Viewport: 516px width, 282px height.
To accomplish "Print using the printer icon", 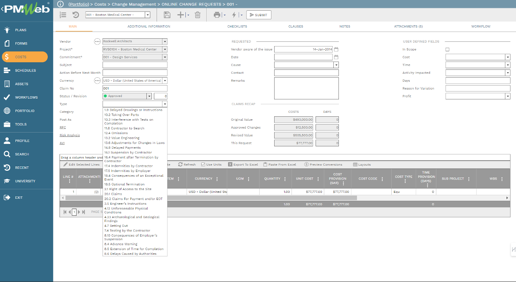I will pos(217,15).
